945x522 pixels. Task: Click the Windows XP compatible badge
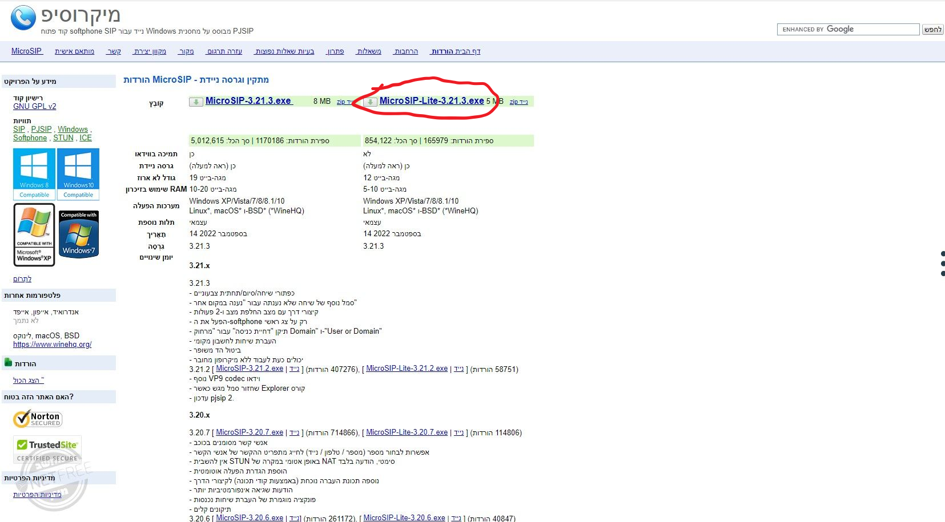34,234
